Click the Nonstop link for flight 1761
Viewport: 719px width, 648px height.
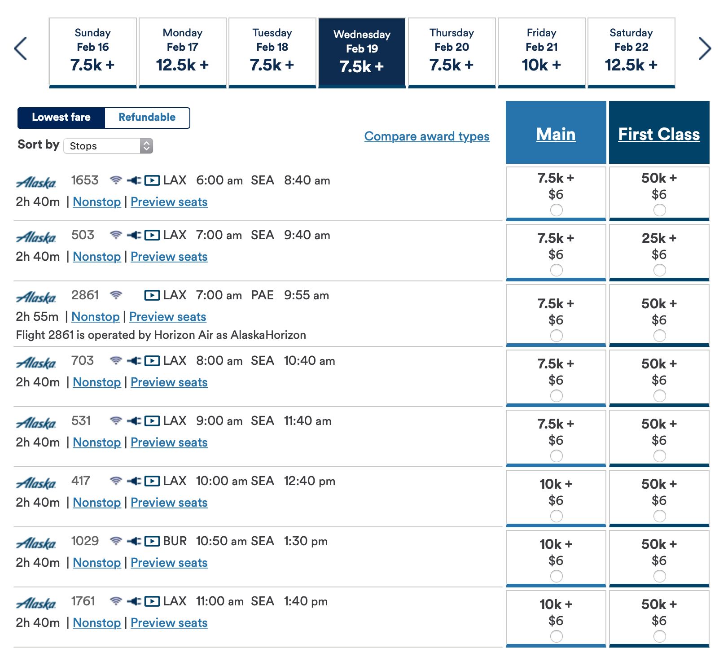pos(96,623)
